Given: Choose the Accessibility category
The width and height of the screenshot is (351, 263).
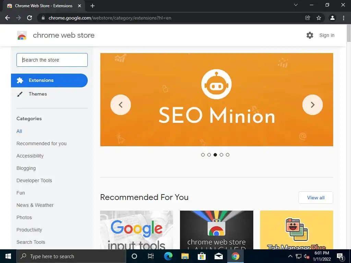Looking at the screenshot, I should (x=30, y=156).
